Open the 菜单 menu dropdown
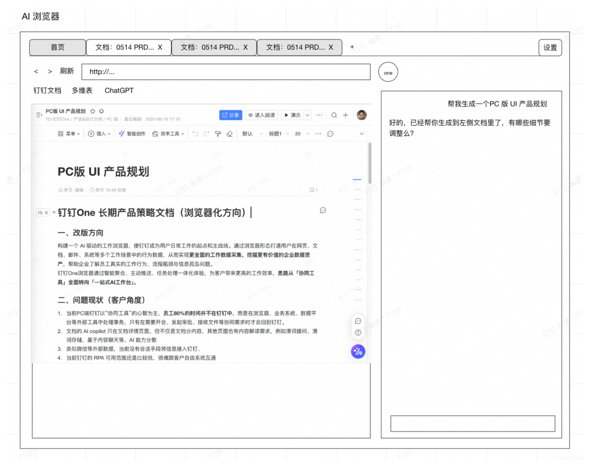The height and width of the screenshot is (467, 590). coord(69,134)
